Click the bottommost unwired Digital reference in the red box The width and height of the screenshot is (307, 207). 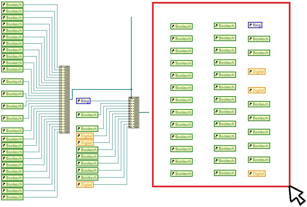tap(256, 174)
